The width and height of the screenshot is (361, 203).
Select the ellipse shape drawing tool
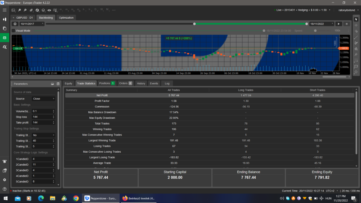click(x=356, y=72)
